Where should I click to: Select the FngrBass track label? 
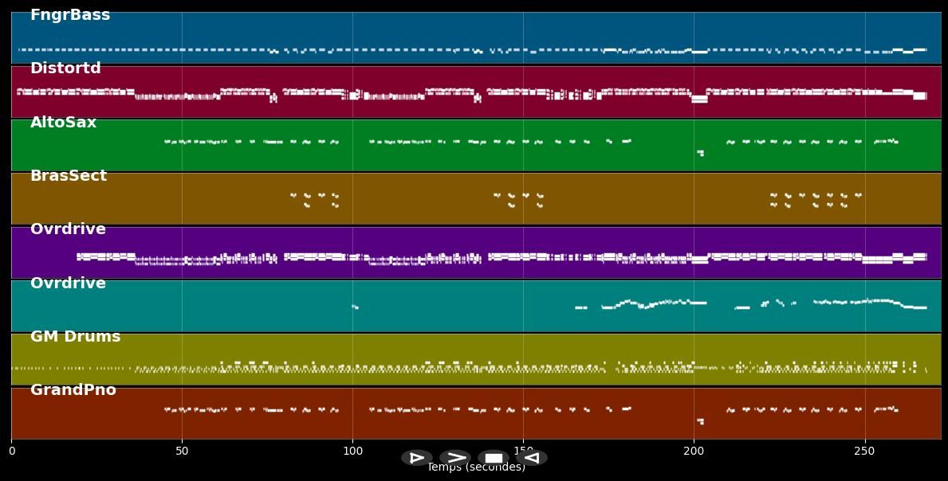click(70, 15)
